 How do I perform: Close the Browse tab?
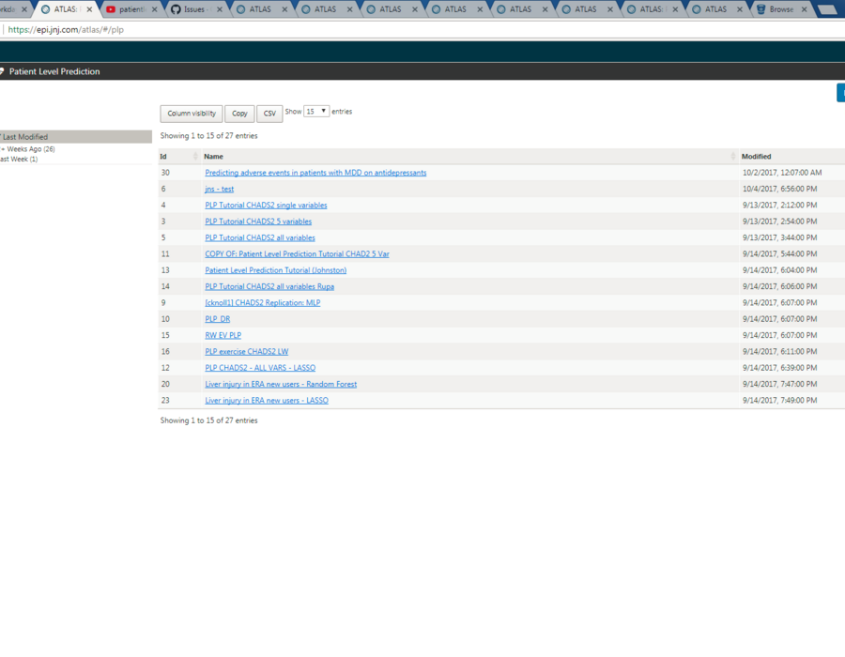pos(804,9)
